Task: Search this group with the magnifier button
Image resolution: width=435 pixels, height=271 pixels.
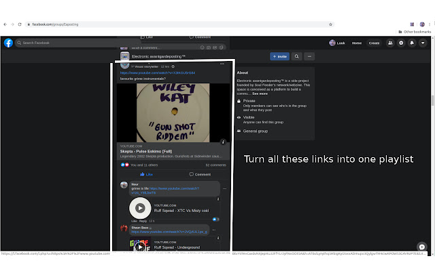Action: 296,56
